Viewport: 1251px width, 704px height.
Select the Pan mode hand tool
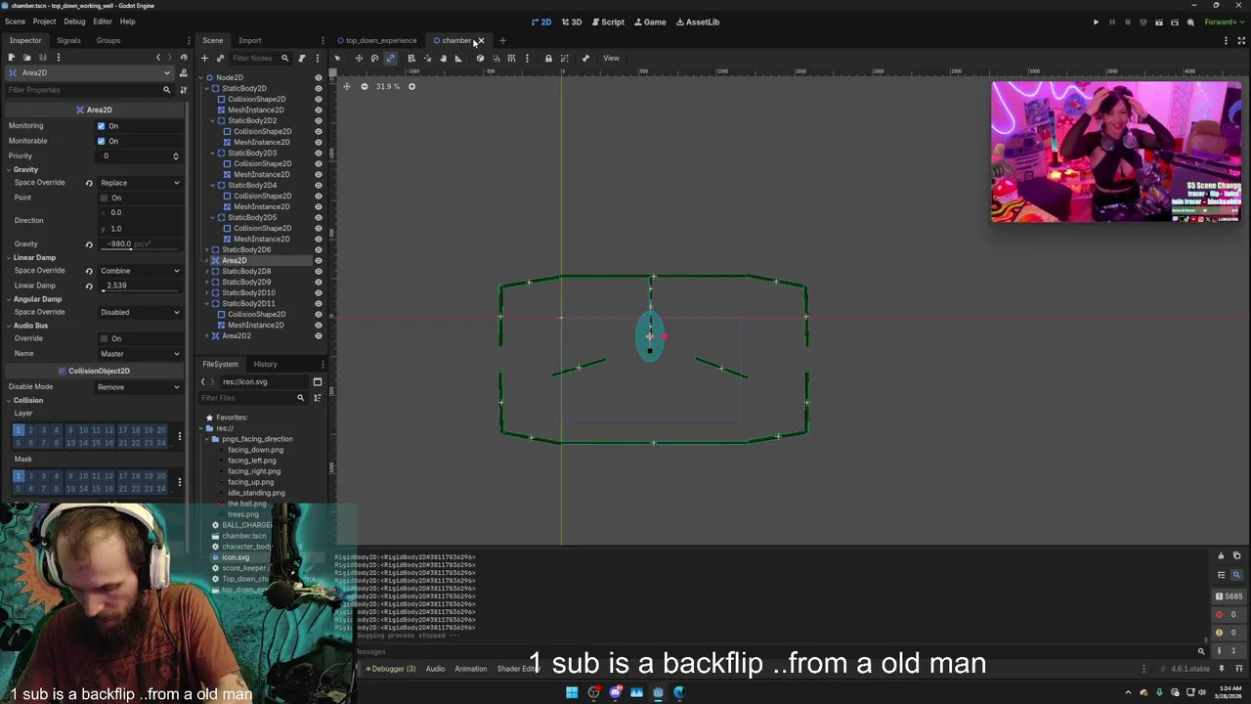pyautogui.click(x=444, y=59)
